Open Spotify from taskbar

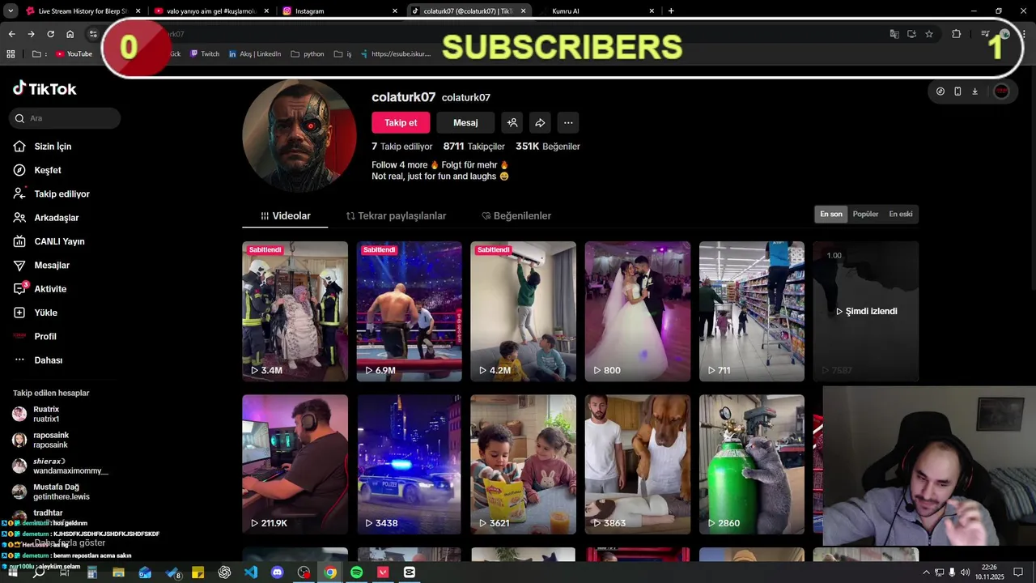(x=357, y=572)
